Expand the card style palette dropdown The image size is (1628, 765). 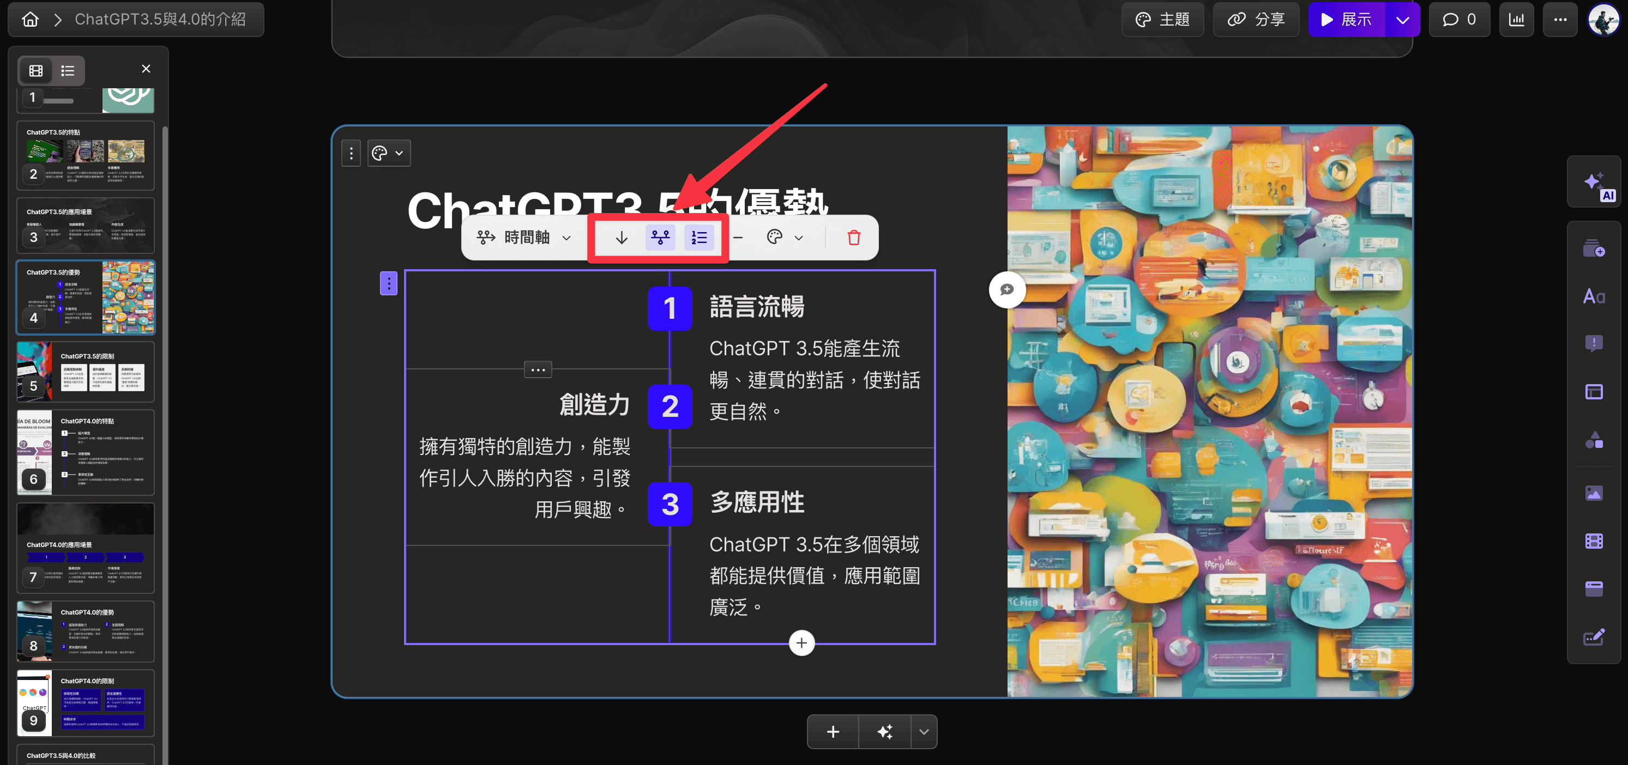388,153
